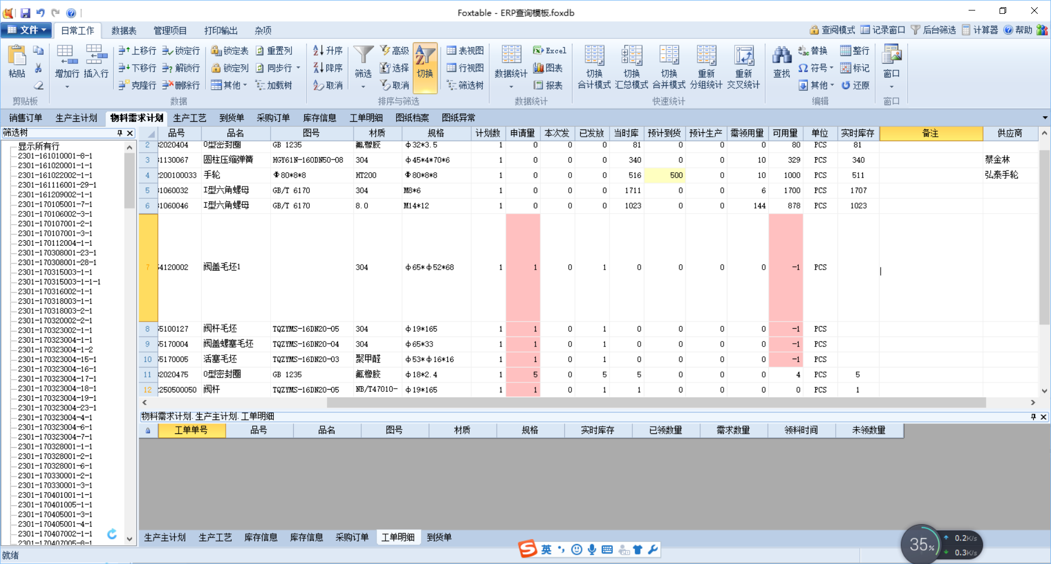Screen dimensions: 1051x564
Task: Click the refresh icon in filter tree
Action: coord(112,534)
